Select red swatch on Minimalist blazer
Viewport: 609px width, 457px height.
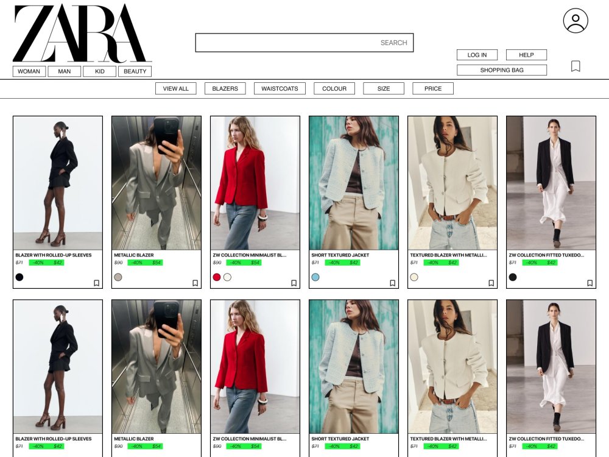[217, 277]
